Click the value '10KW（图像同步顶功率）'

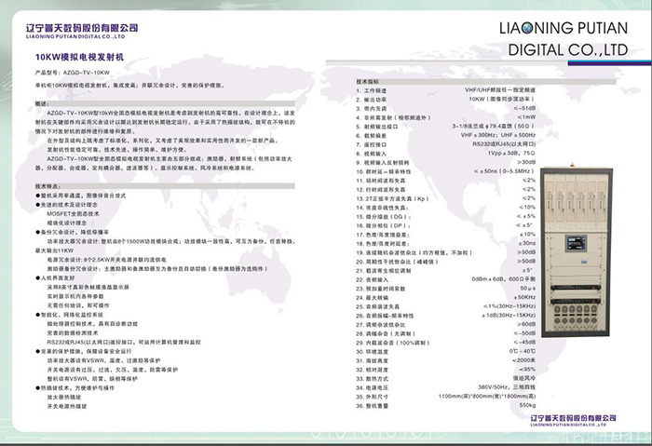click(x=502, y=99)
